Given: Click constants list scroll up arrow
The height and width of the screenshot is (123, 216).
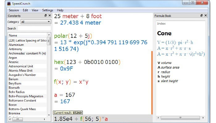Looking at the screenshot, I should pos(49,35).
